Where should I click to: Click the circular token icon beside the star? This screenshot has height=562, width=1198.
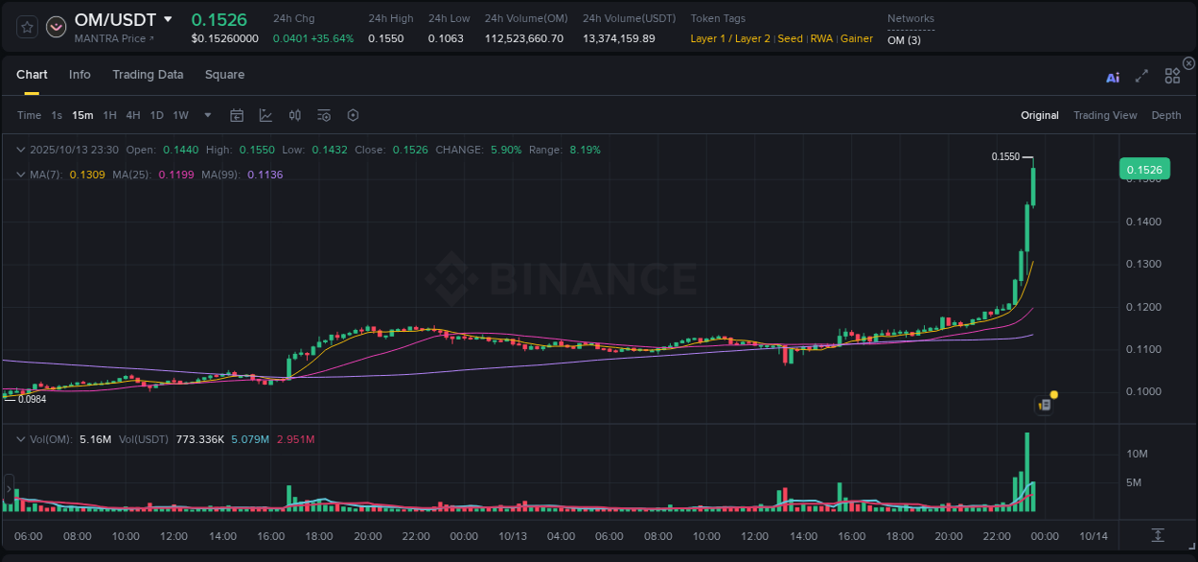pyautogui.click(x=56, y=28)
